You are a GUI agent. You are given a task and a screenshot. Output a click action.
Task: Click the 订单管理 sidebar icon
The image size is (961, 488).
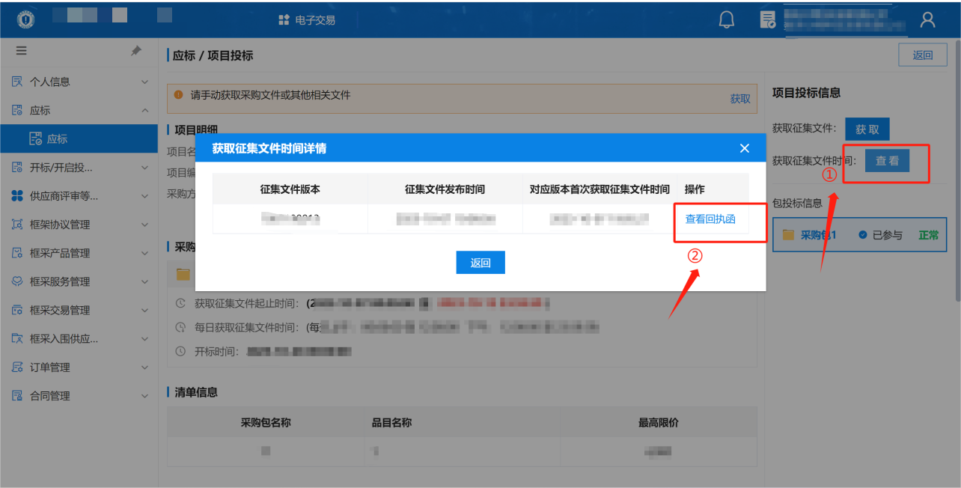[17, 367]
